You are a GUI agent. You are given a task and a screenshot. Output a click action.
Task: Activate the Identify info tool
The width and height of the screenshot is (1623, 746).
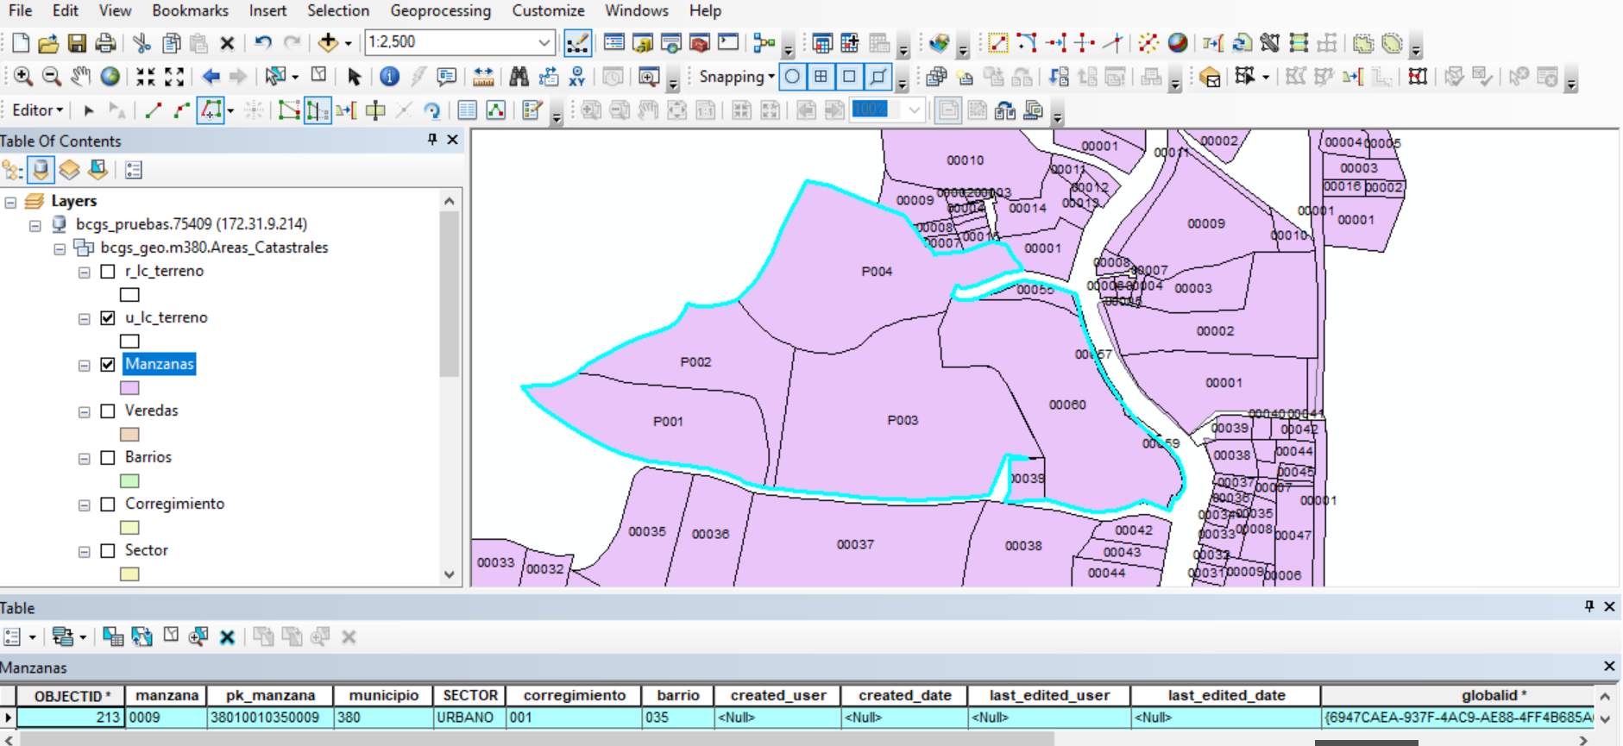click(389, 77)
